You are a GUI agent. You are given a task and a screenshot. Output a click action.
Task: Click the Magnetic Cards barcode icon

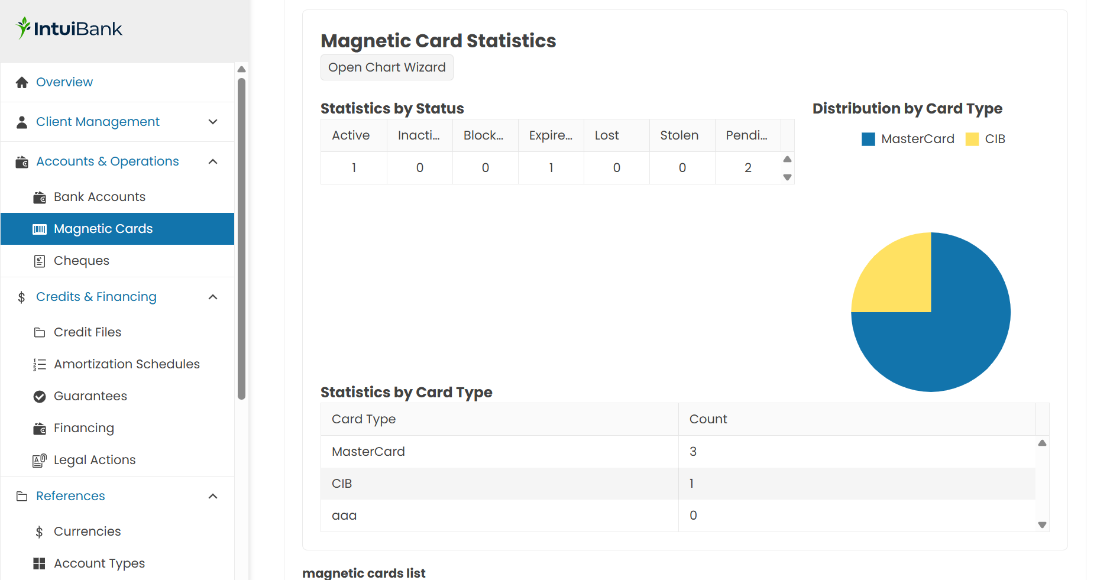pos(40,229)
